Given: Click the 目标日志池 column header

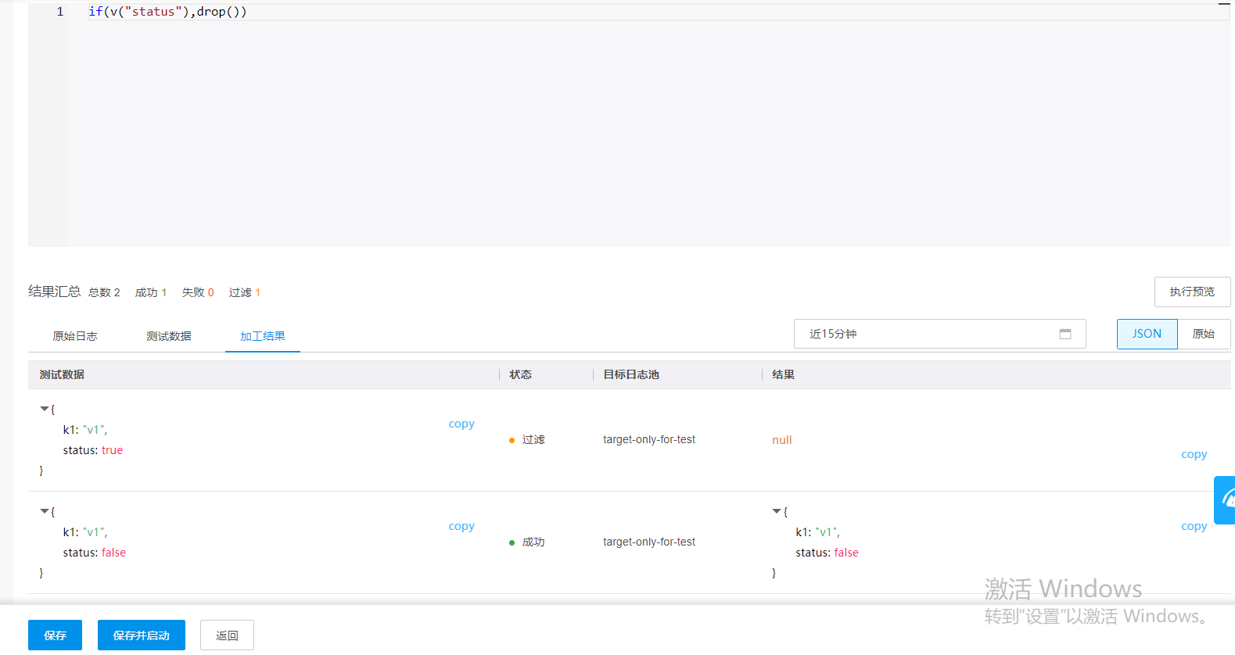Looking at the screenshot, I should click(631, 375).
